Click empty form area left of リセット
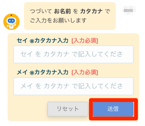145x126 pixels. pyautogui.click(x=28, y=109)
